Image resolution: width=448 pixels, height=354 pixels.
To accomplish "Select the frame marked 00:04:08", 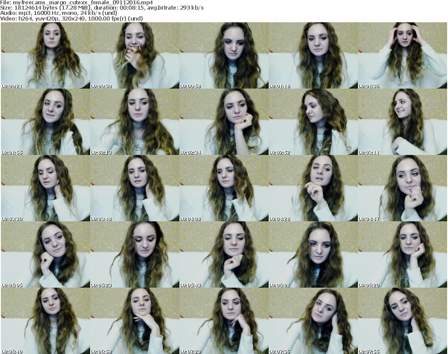I will tap(224, 189).
